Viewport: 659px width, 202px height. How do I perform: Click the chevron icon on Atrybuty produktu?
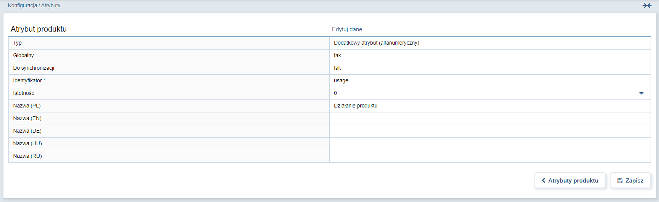543,180
